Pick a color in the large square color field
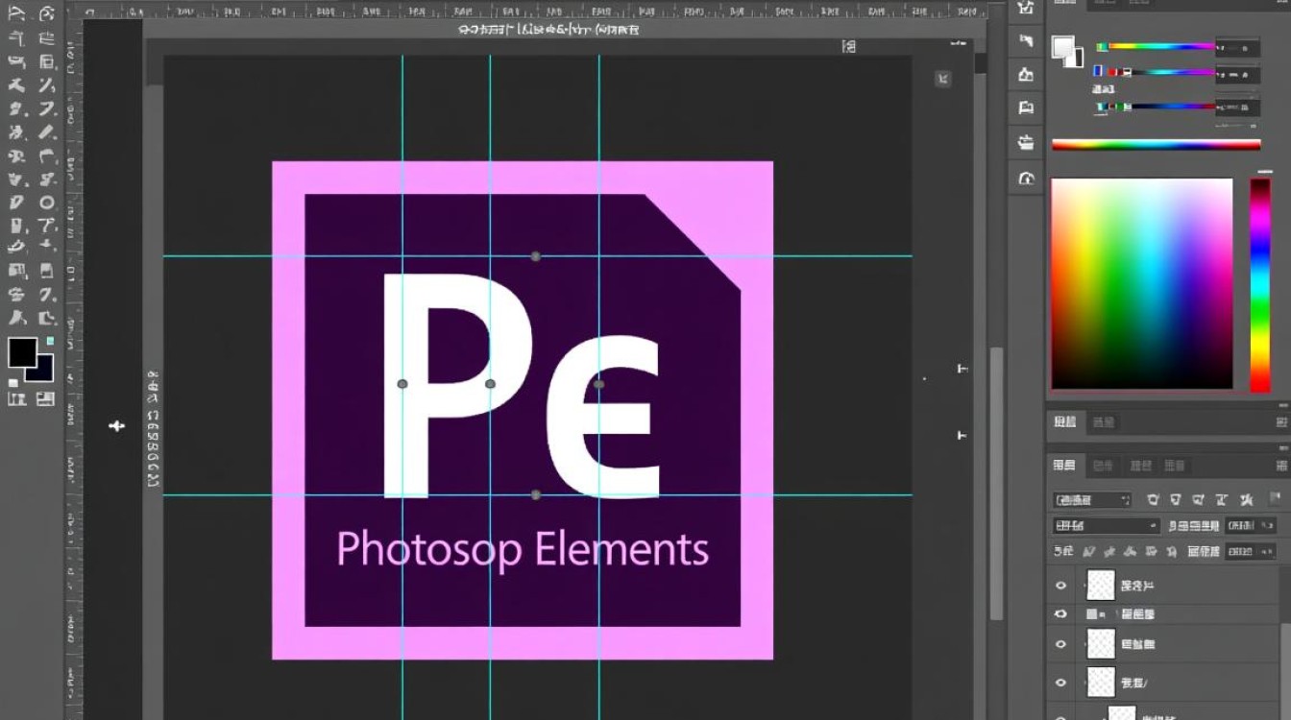Viewport: 1291px width, 720px height. click(1141, 283)
